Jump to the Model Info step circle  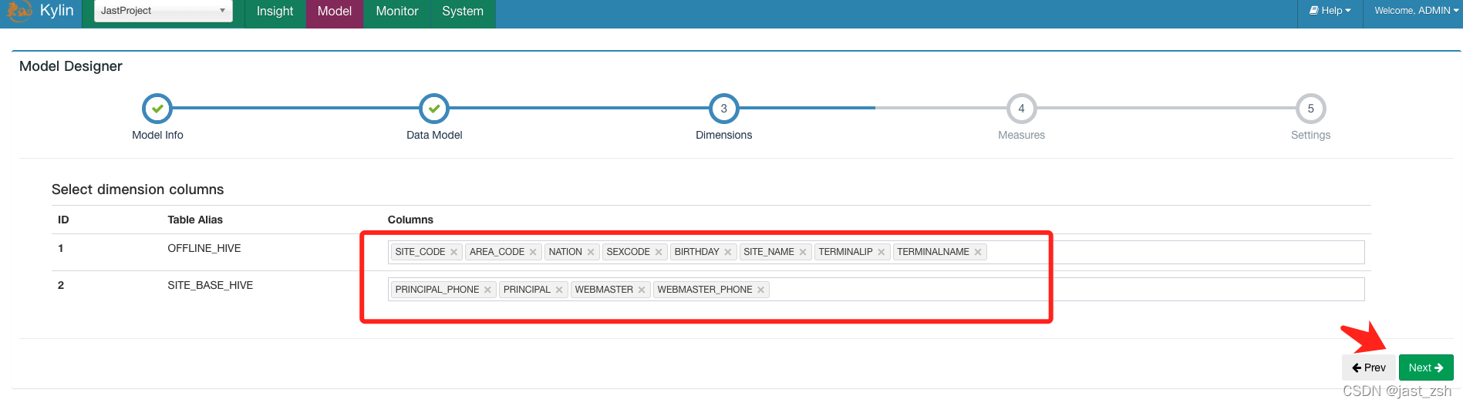pyautogui.click(x=157, y=109)
